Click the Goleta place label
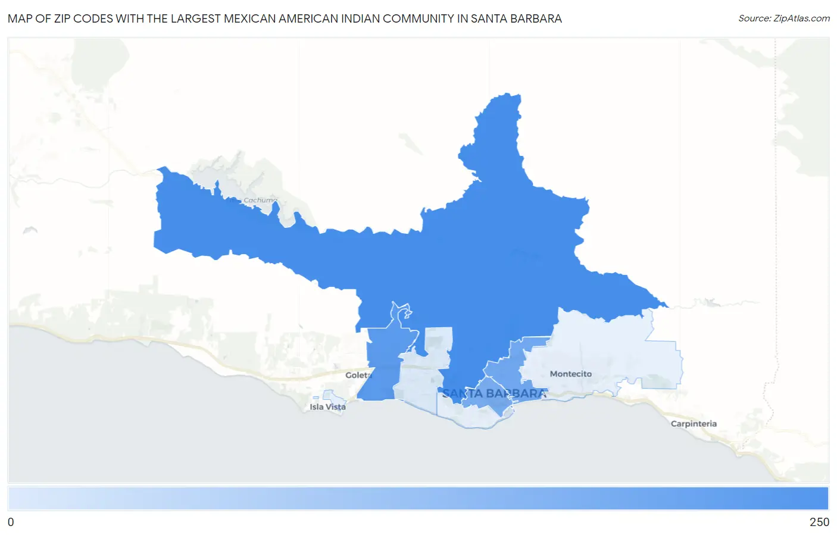 (x=358, y=375)
